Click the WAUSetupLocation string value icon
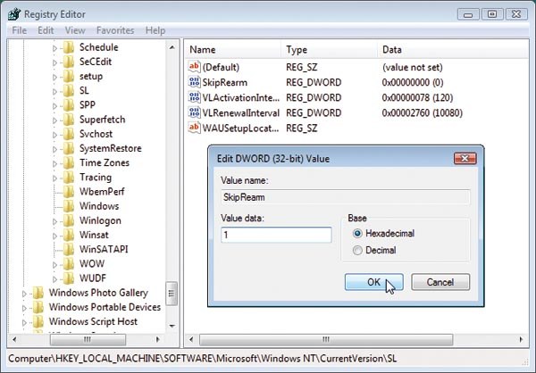This screenshot has width=536, height=373. (195, 128)
